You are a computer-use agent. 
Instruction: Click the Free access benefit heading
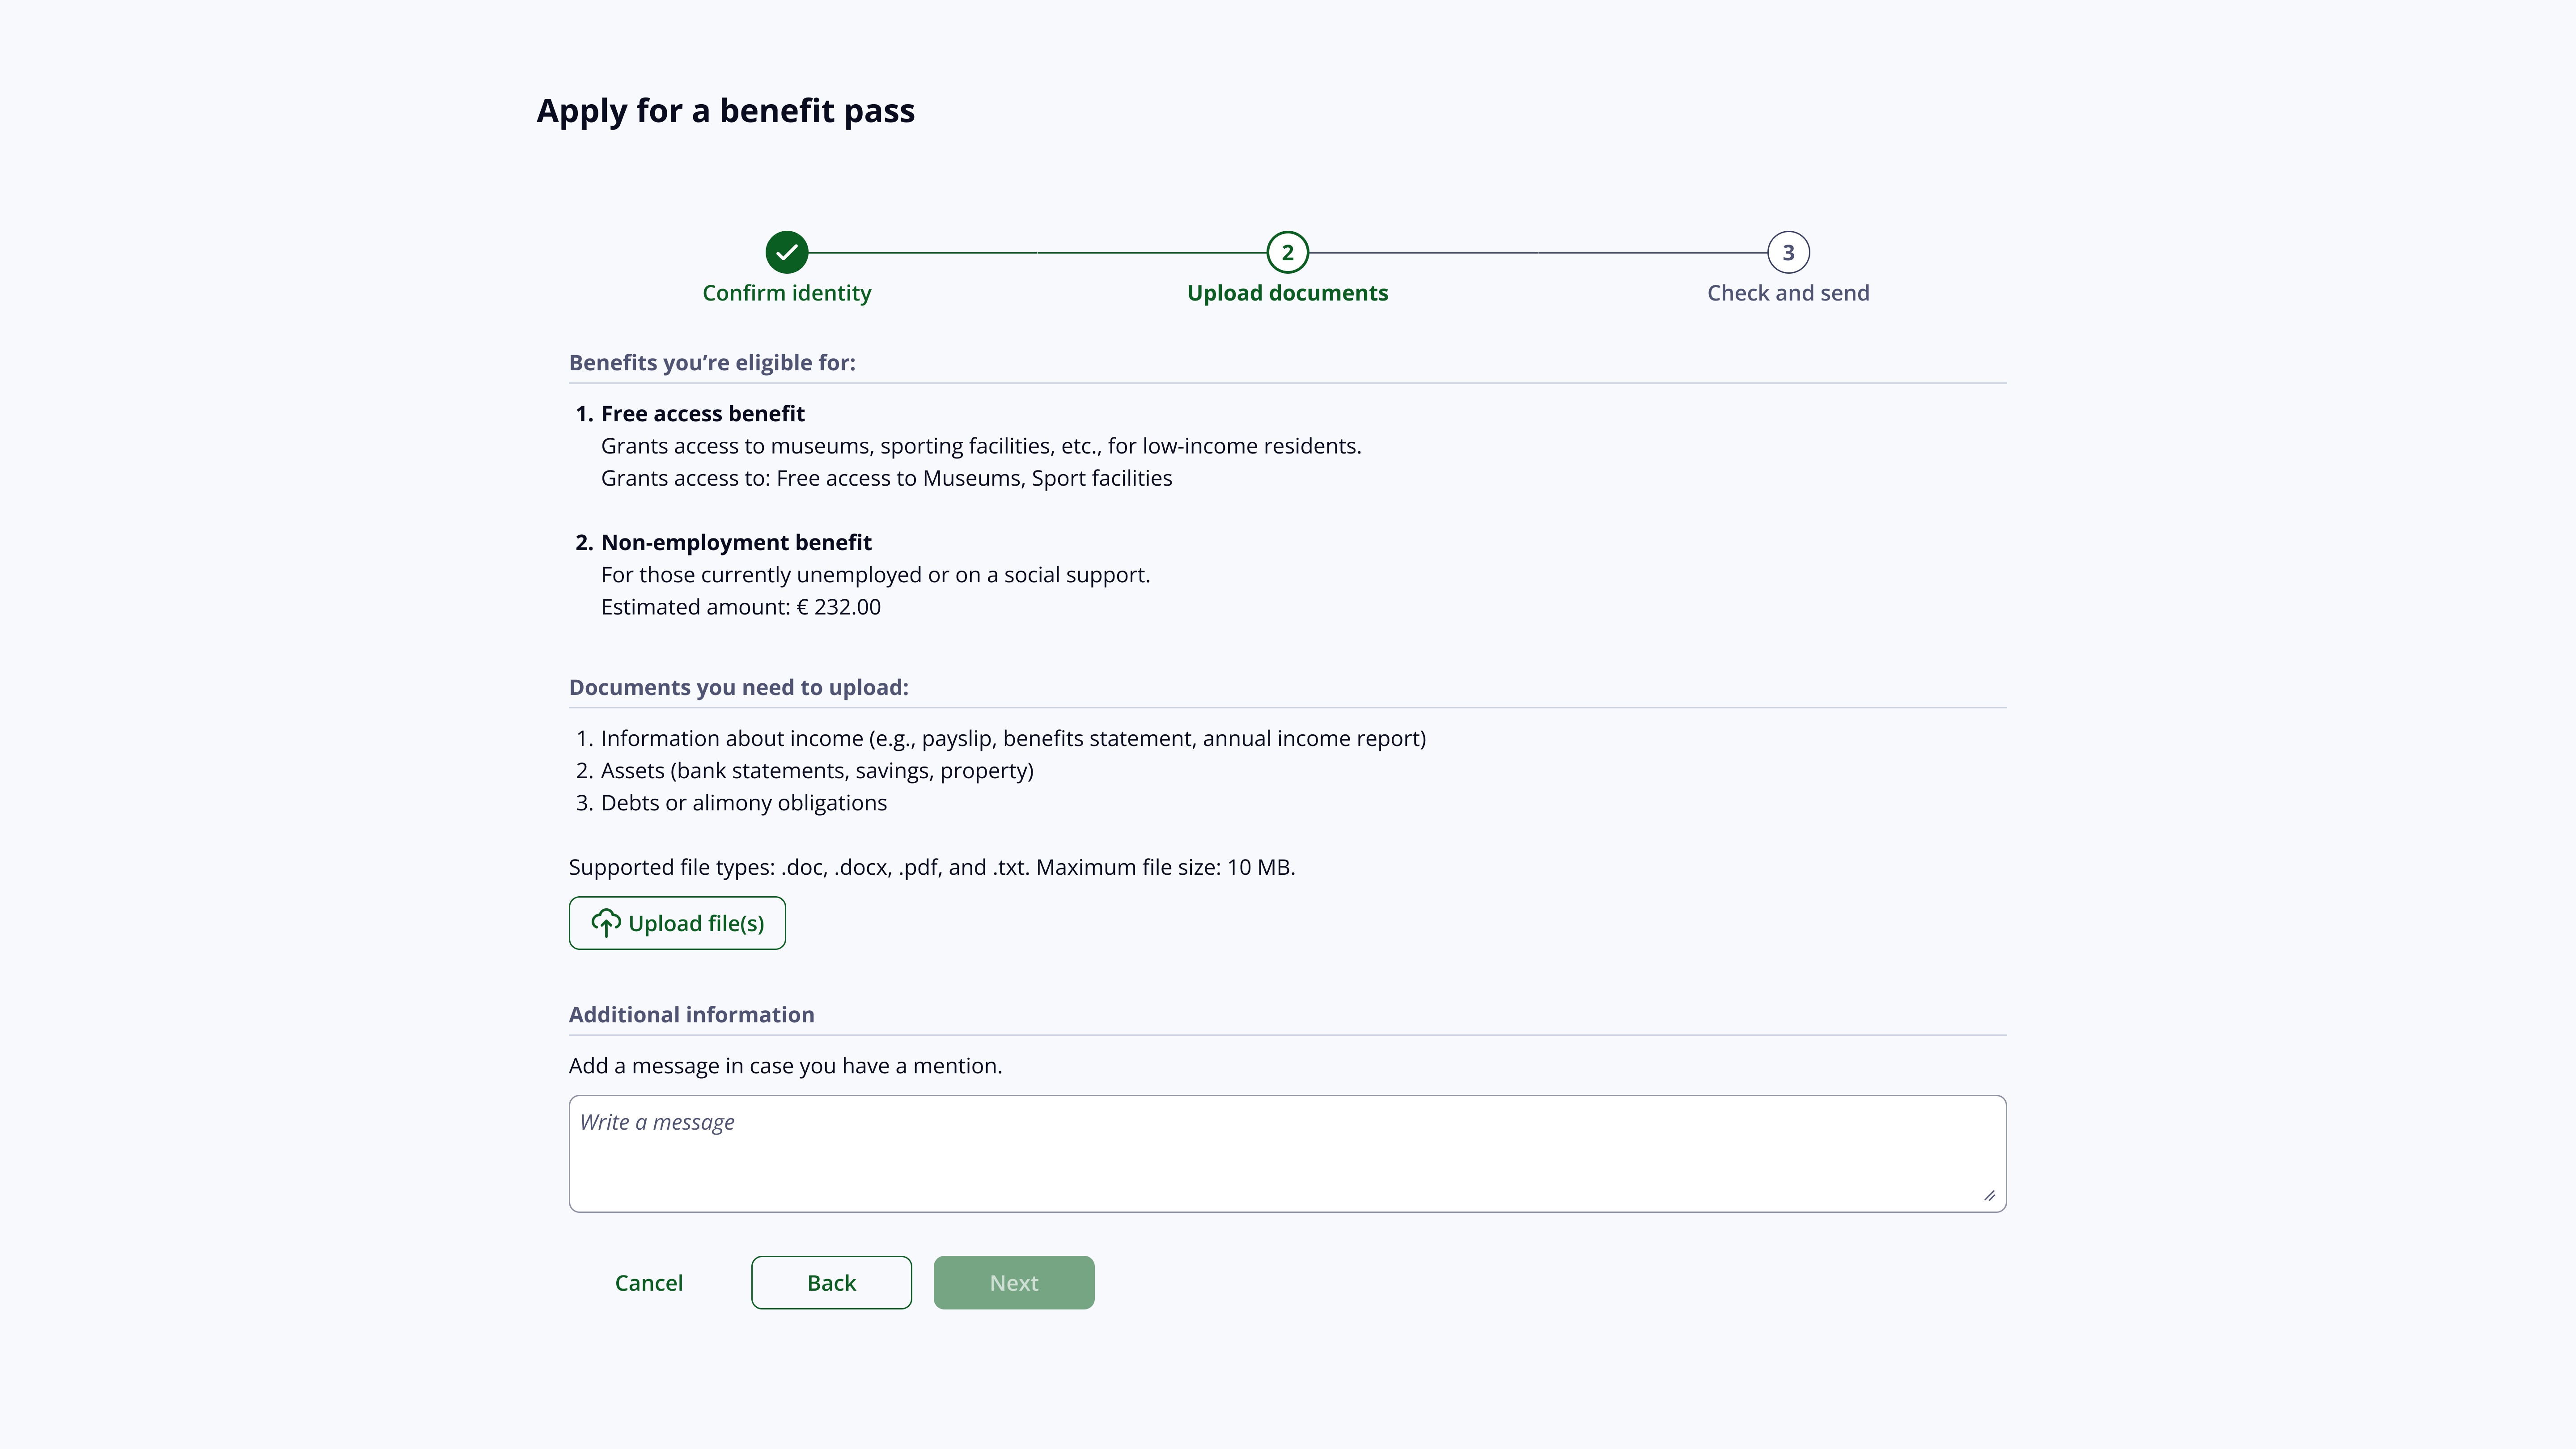[x=702, y=414]
